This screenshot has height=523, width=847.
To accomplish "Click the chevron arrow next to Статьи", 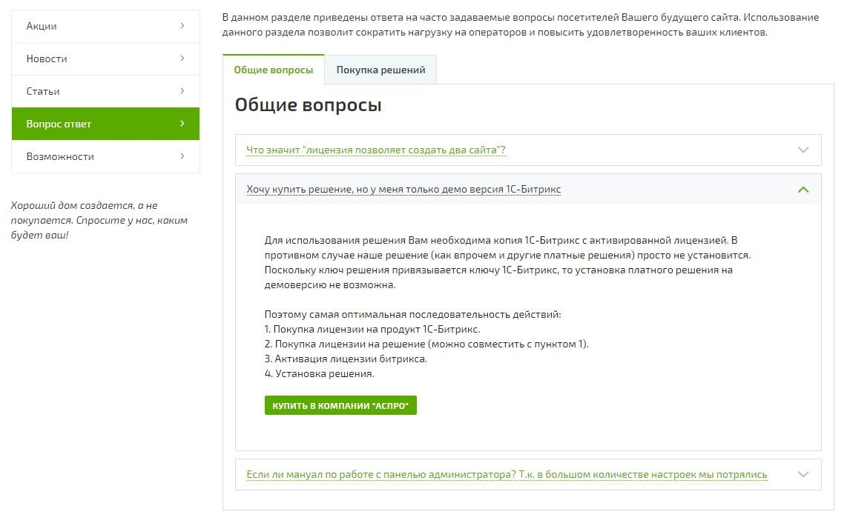I will pos(182,90).
